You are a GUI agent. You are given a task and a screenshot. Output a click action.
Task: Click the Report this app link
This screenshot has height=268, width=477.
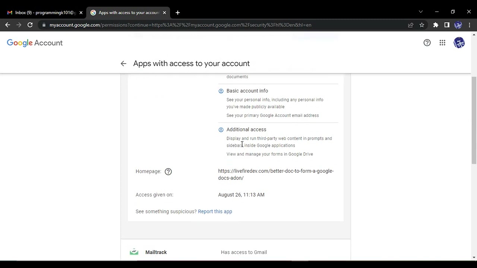click(215, 211)
